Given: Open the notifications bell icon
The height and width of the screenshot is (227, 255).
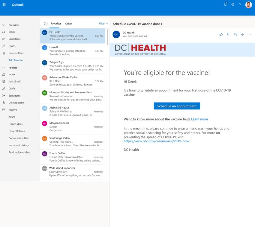Looking at the screenshot, I should click(225, 4).
